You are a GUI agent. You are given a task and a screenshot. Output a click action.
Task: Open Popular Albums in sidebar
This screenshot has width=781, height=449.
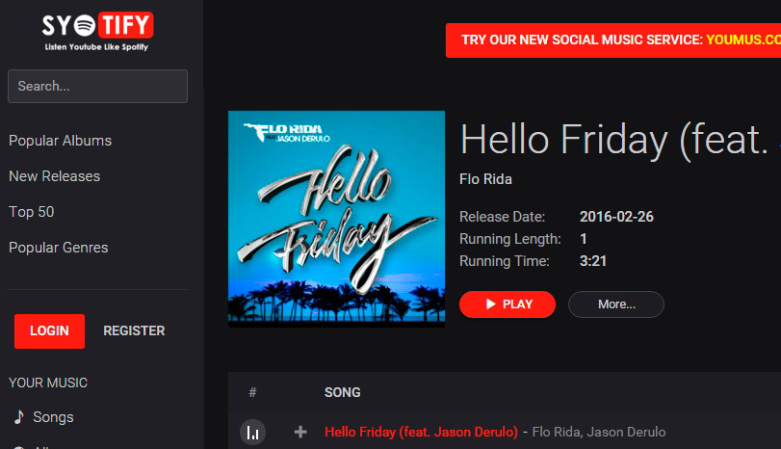pos(61,141)
